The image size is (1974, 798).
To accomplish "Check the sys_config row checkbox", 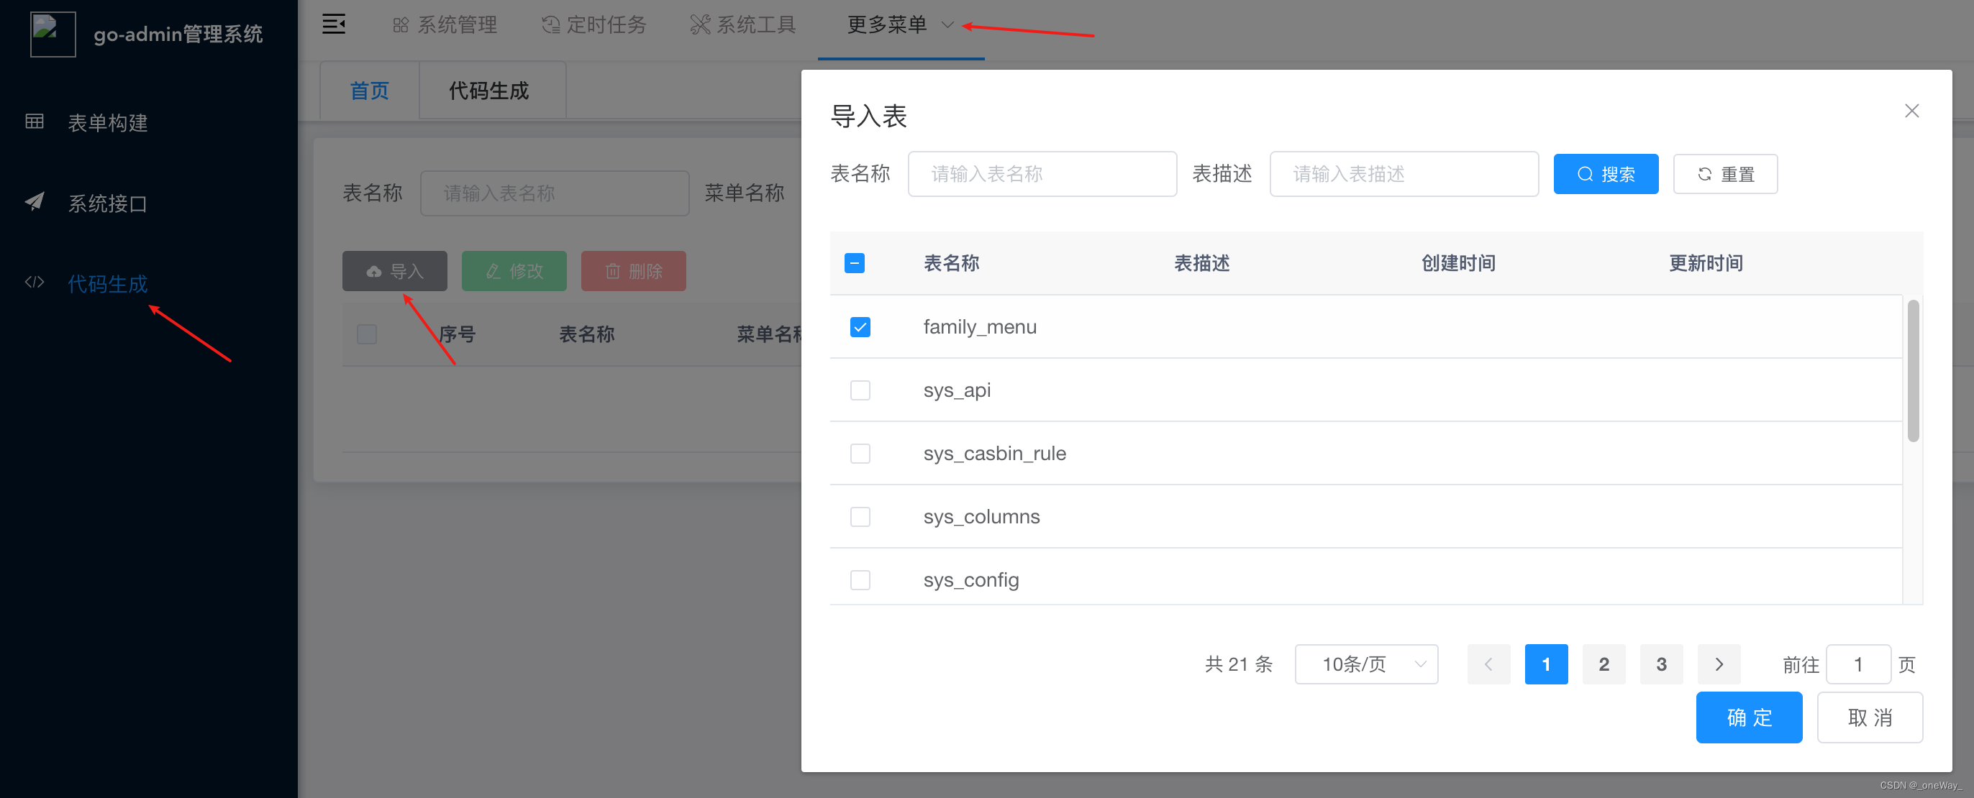I will [860, 579].
